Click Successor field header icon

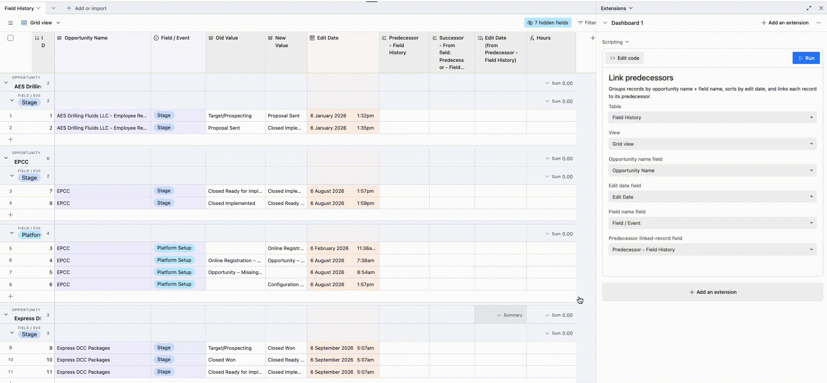435,38
